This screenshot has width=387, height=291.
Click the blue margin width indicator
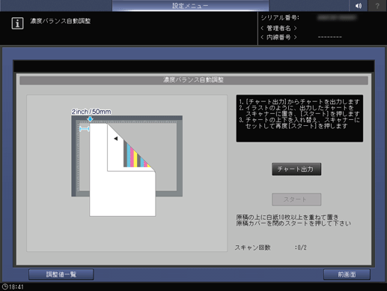click(85, 129)
